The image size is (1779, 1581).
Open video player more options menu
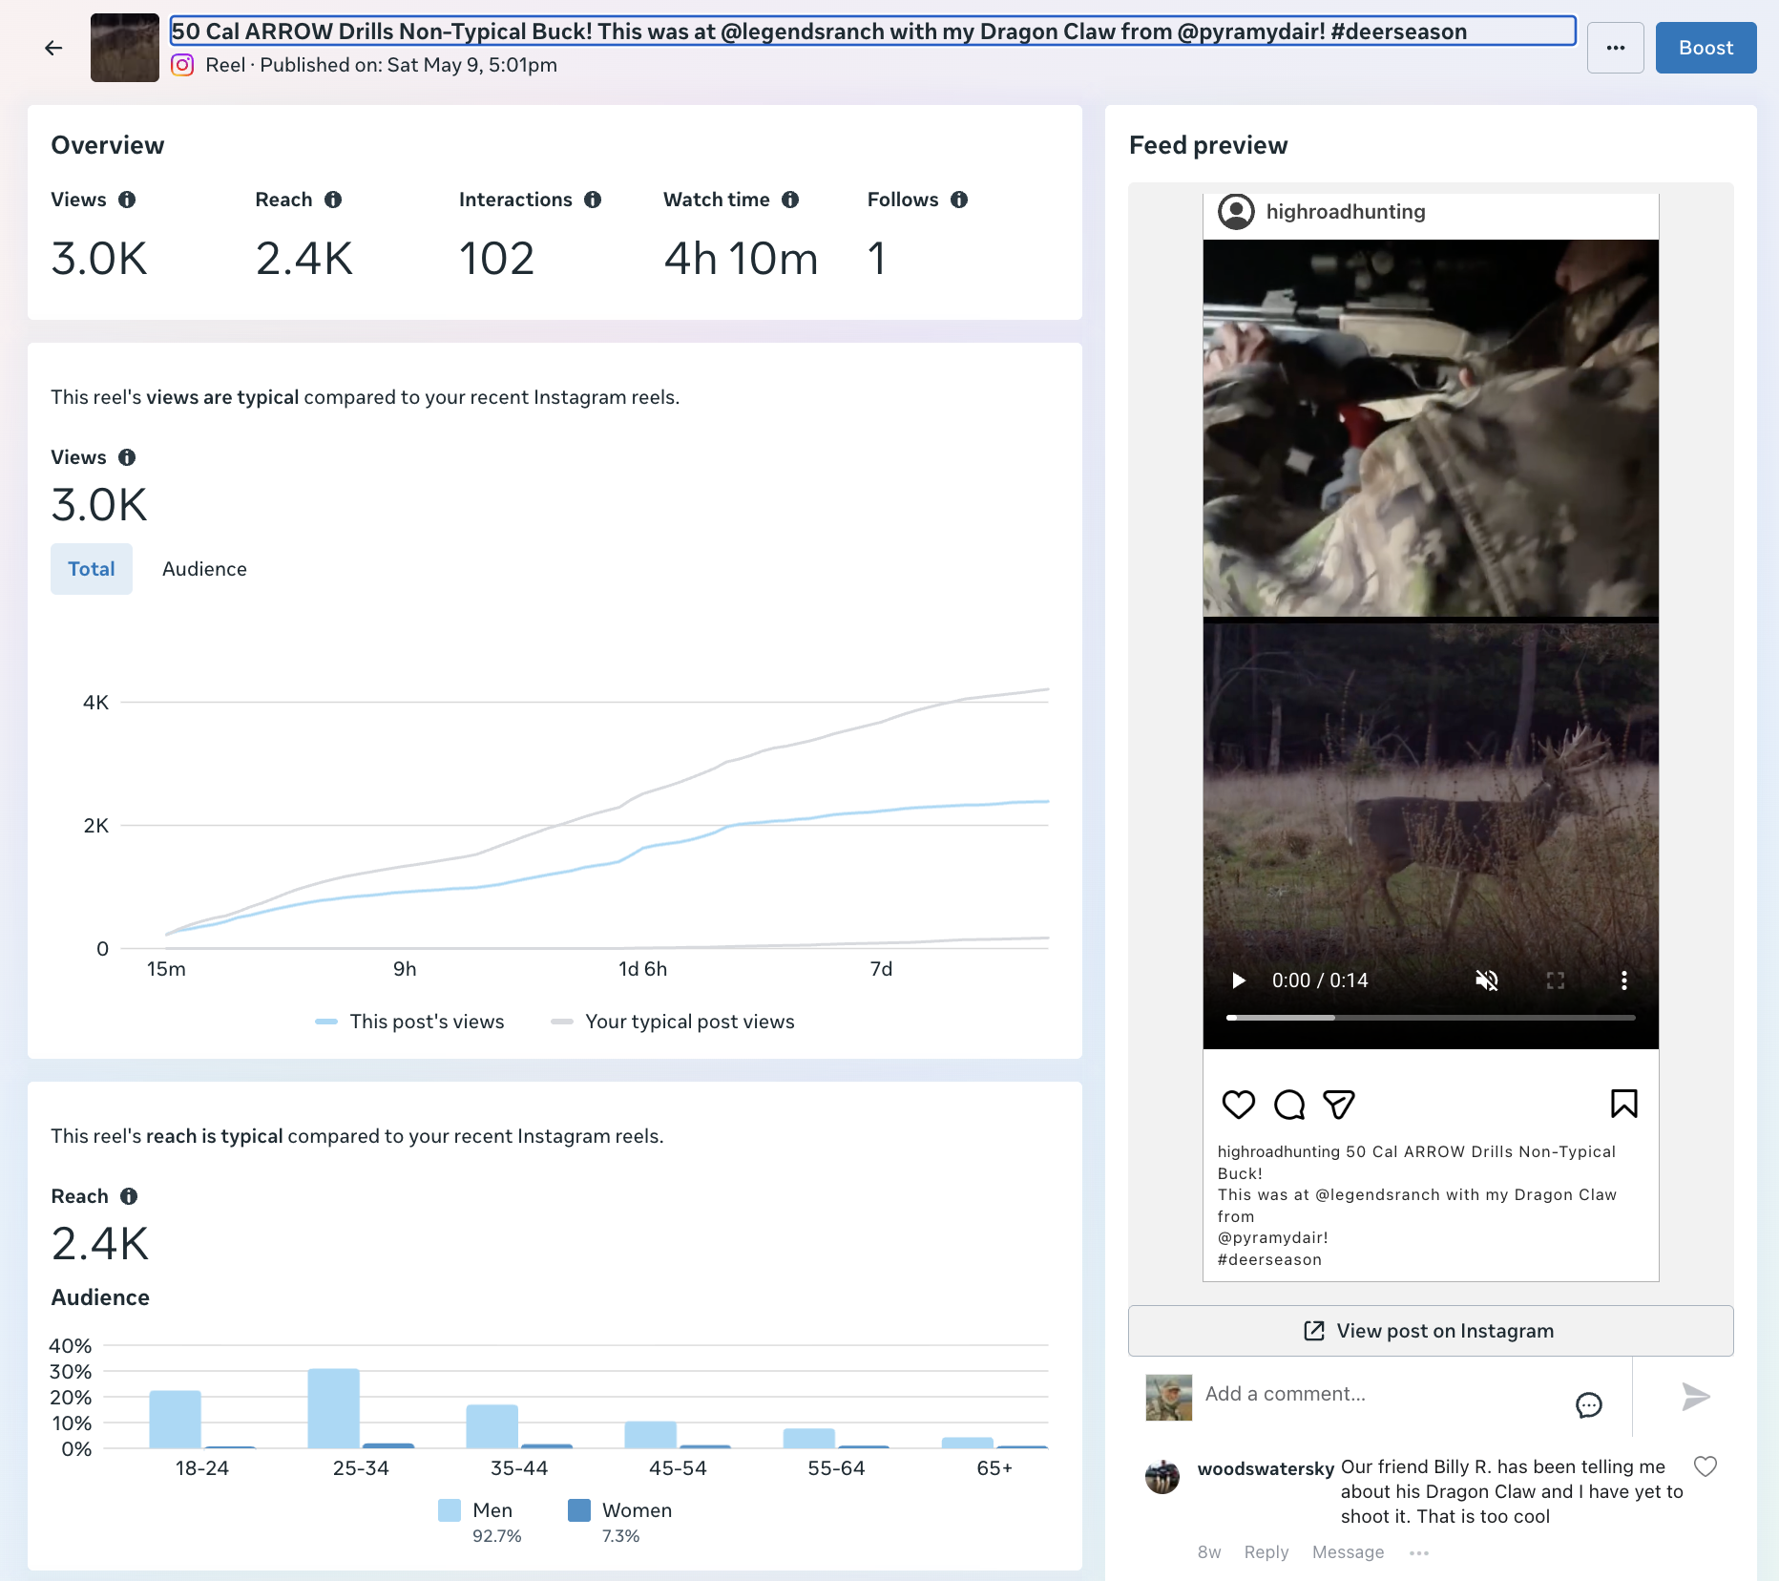point(1624,980)
